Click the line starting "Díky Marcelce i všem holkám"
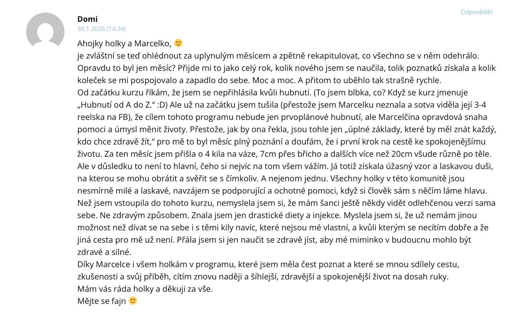Viewport: 524px width, 313px height. 268,264
